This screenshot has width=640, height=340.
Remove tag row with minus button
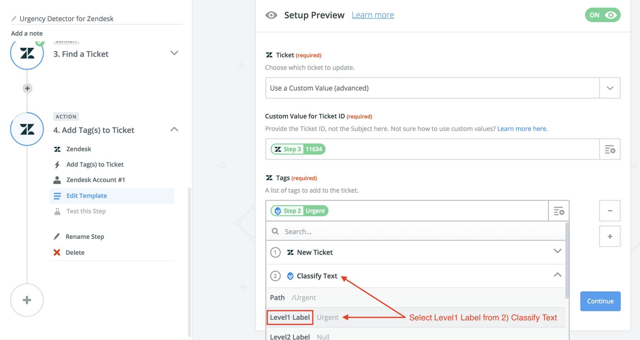pyautogui.click(x=610, y=211)
